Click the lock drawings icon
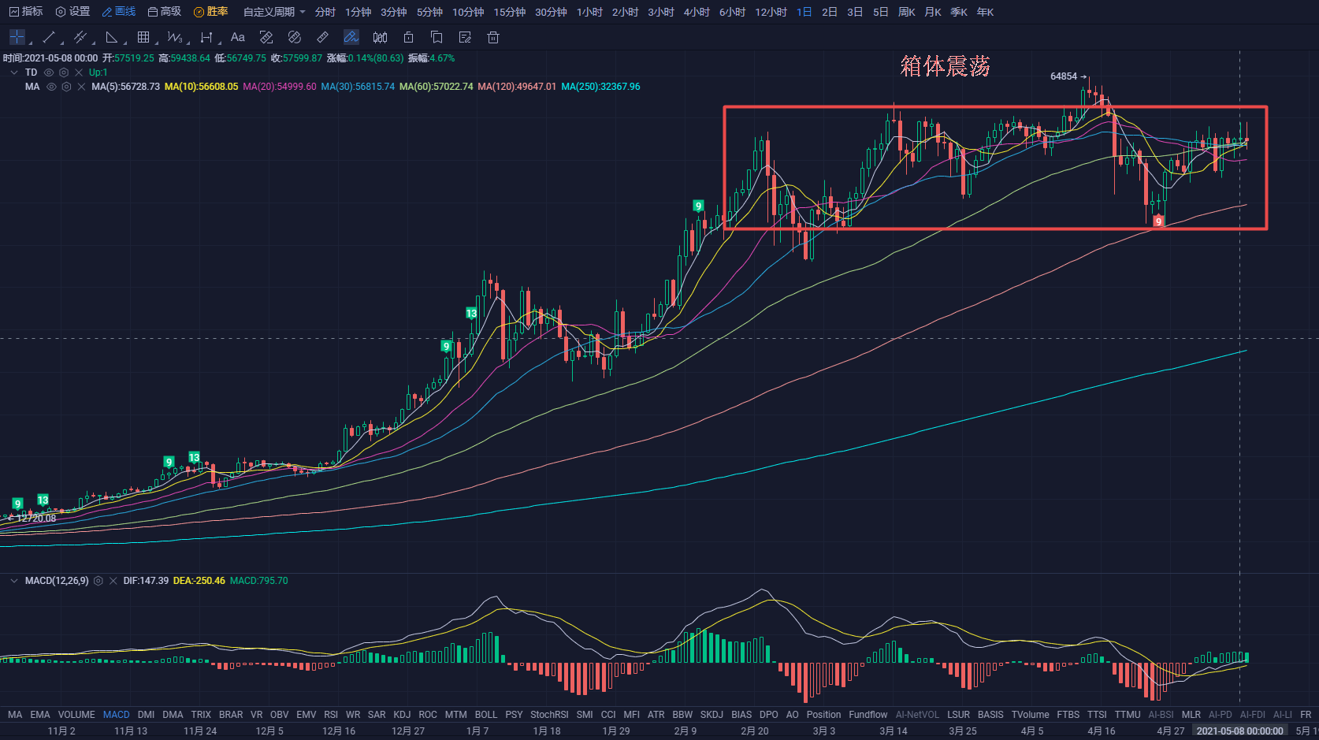Image resolution: width=1319 pixels, height=740 pixels. pos(408,37)
